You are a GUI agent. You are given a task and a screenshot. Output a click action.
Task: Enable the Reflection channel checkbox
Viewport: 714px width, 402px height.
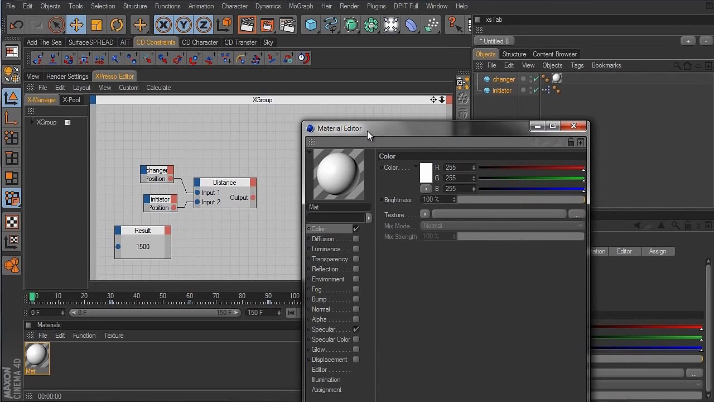356,269
